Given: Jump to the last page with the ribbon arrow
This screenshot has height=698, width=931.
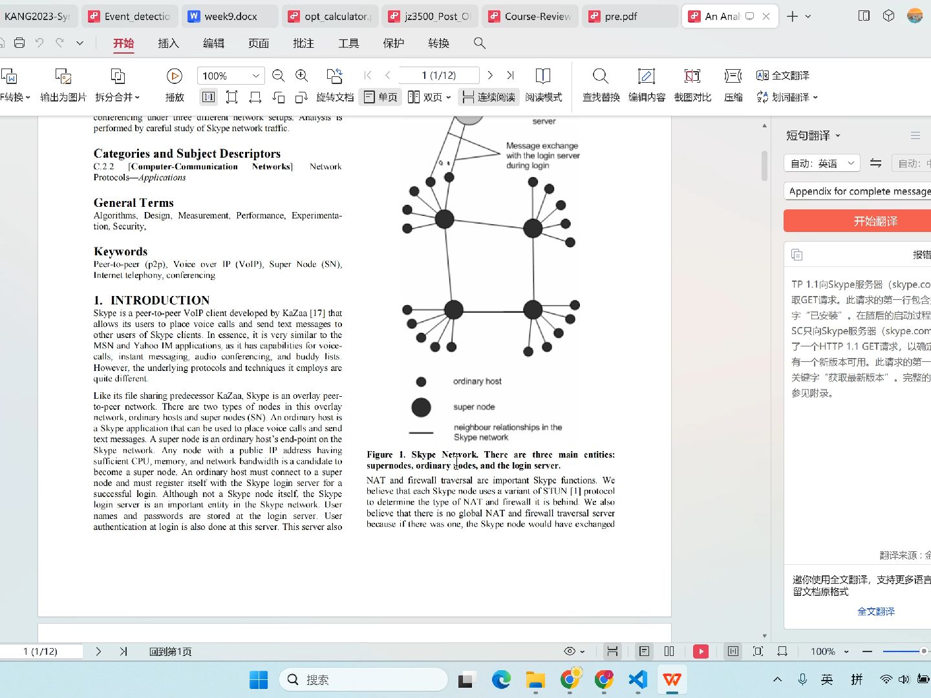Looking at the screenshot, I should coord(510,76).
